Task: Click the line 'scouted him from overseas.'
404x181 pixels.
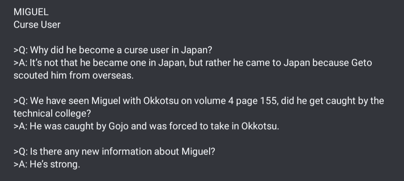Action: click(x=73, y=75)
